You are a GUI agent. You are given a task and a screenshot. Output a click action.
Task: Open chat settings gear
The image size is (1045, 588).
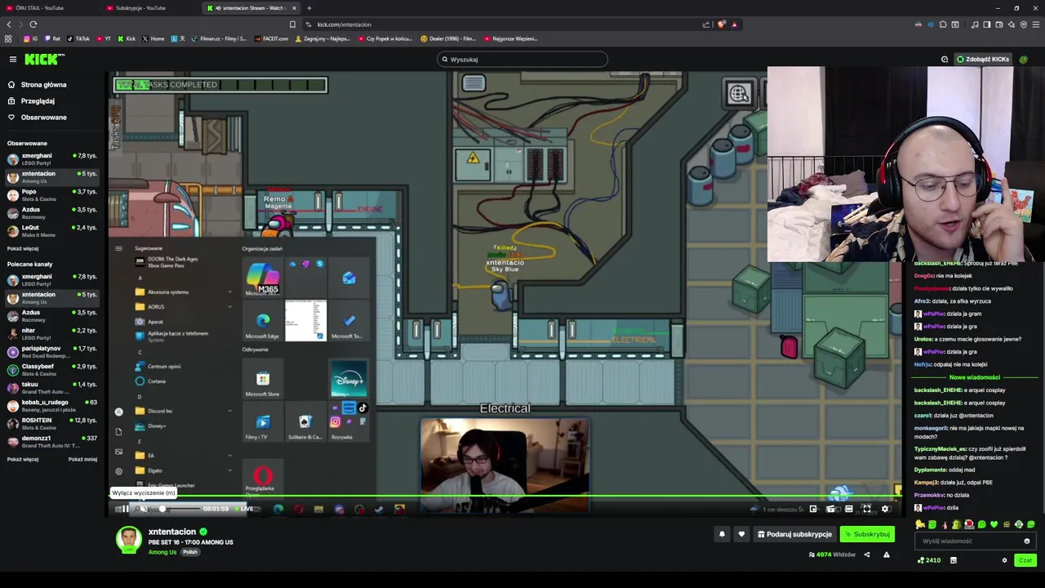(x=1004, y=560)
